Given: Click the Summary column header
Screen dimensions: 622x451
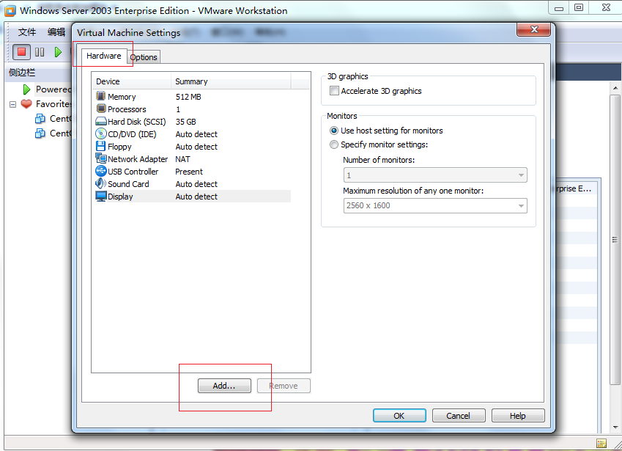Looking at the screenshot, I should (231, 81).
